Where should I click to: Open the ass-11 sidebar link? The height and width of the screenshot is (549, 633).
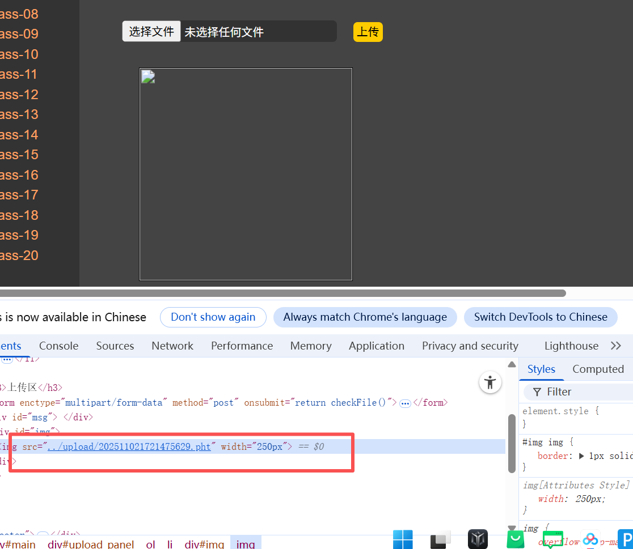pos(19,74)
